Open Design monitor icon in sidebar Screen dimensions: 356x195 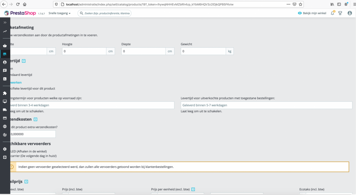pos(5,101)
